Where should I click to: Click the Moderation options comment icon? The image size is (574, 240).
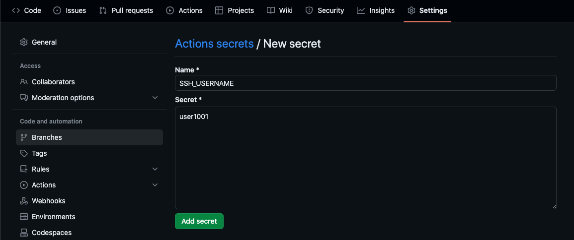[x=24, y=98]
